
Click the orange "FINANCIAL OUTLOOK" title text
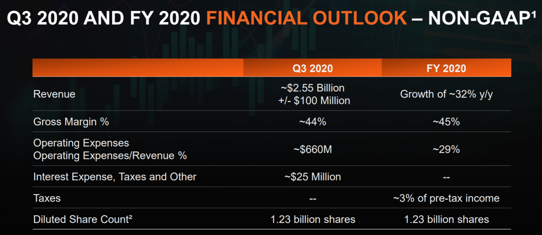(x=306, y=18)
